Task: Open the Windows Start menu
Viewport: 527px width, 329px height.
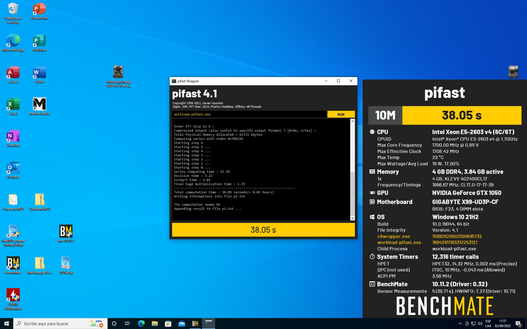Action: click(x=7, y=324)
